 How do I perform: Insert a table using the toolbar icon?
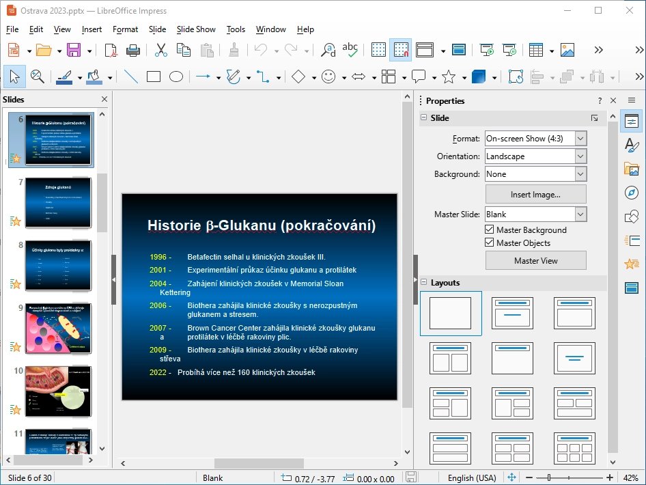pos(535,49)
